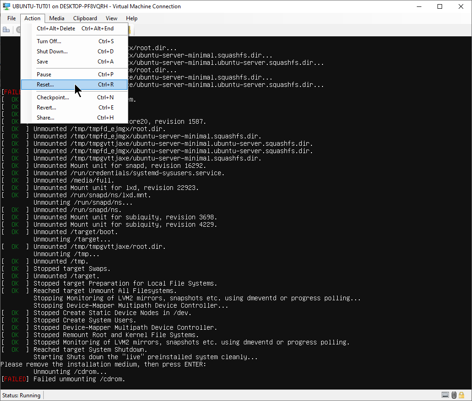Close the open Action menu

[x=32, y=18]
